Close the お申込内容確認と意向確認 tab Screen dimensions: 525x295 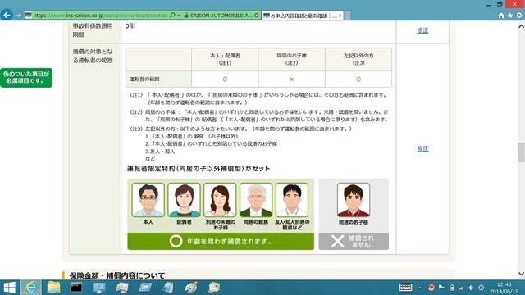pyautogui.click(x=340, y=16)
